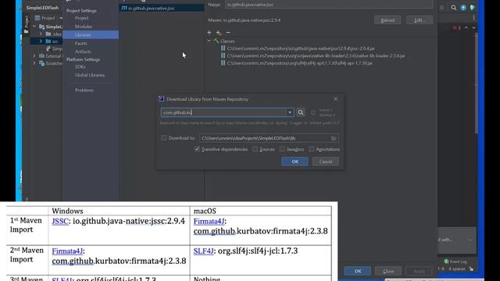Tick the Sources checkbox
500x281 pixels.
point(255,149)
